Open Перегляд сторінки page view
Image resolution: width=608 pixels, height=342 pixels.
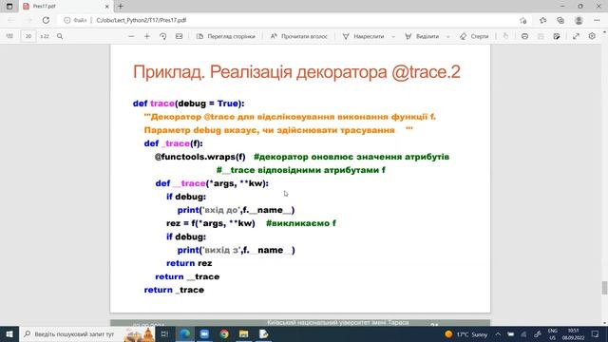[226, 36]
